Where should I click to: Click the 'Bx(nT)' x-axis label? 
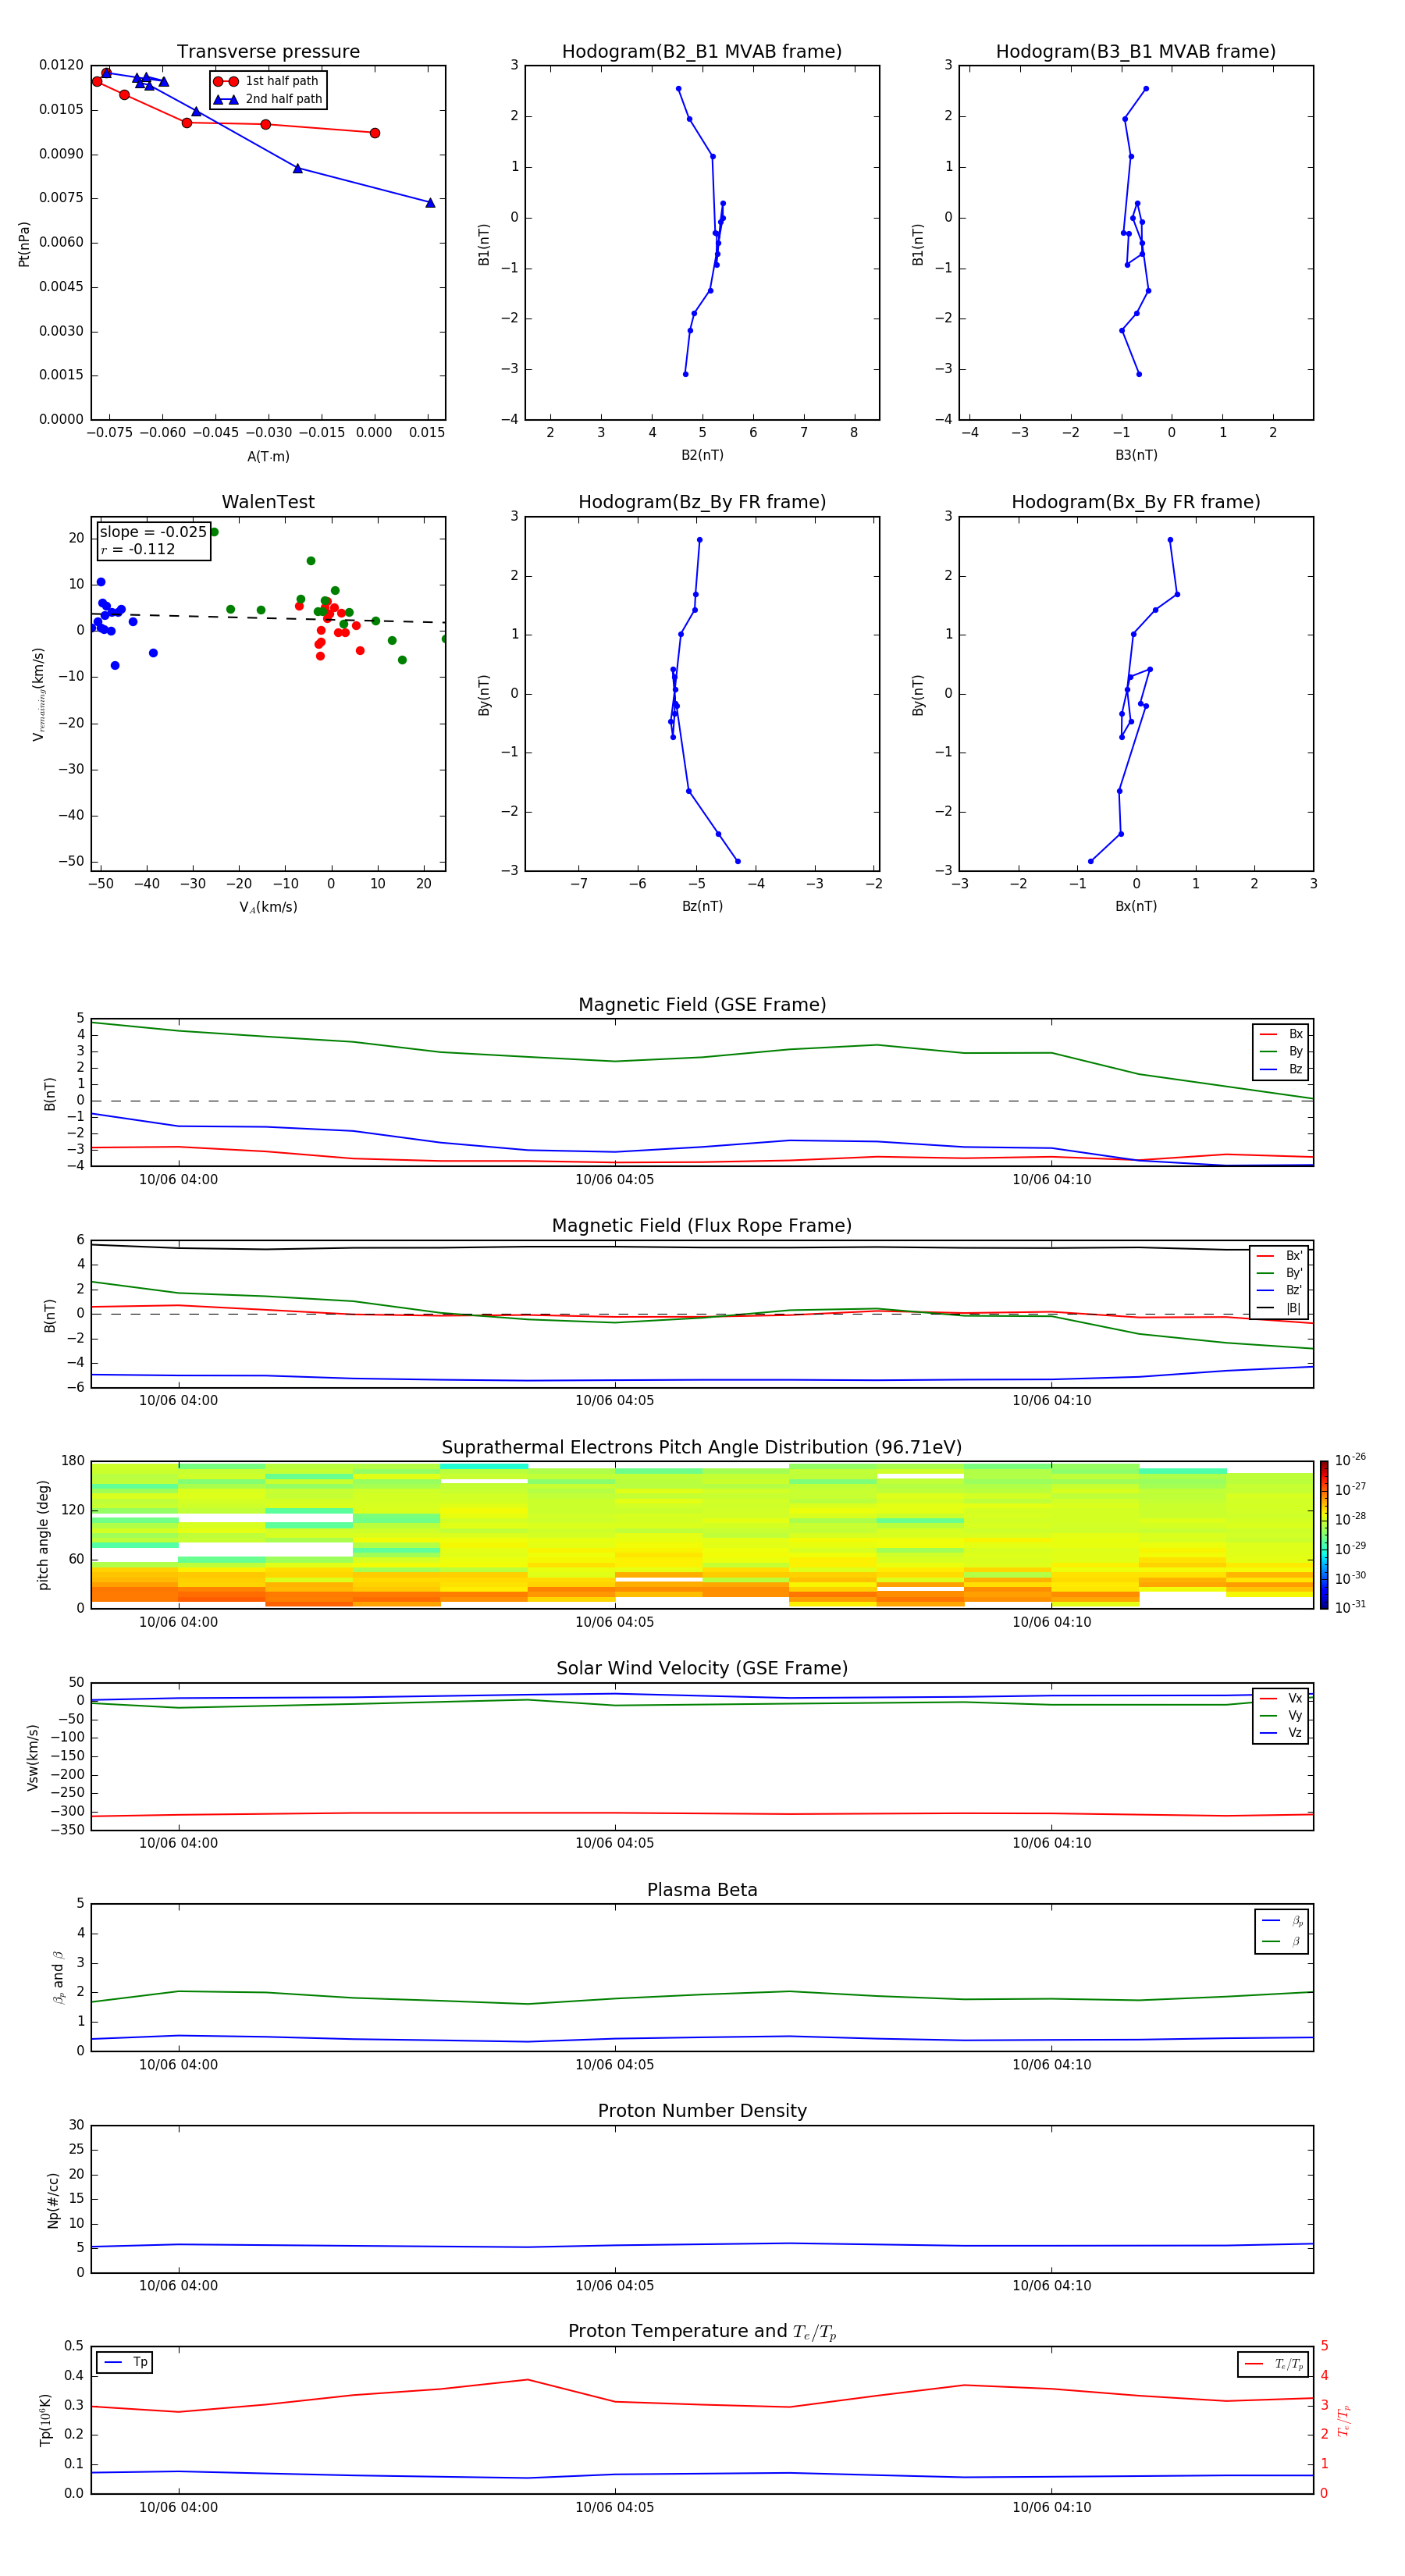[1136, 906]
